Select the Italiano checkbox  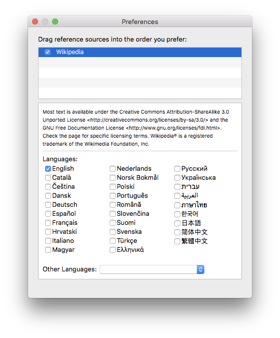coord(48,241)
